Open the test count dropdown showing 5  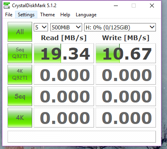pos(41,27)
